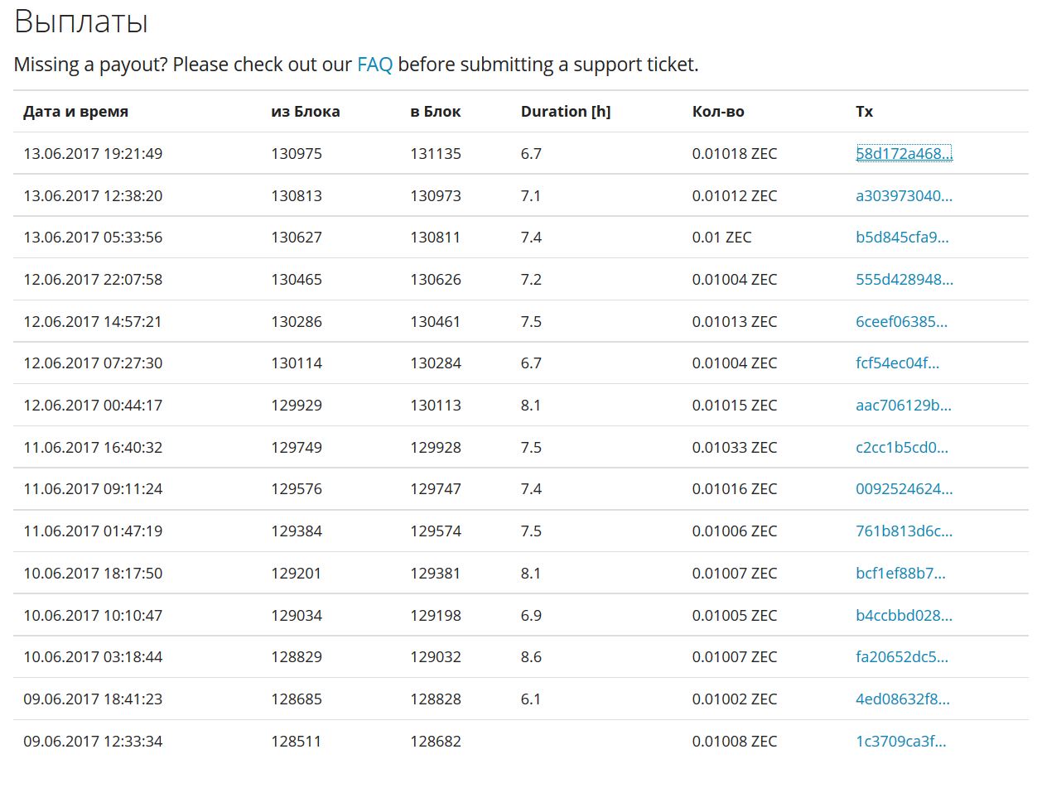
Task: Click transaction fa20652dc5... link
Action: click(901, 657)
